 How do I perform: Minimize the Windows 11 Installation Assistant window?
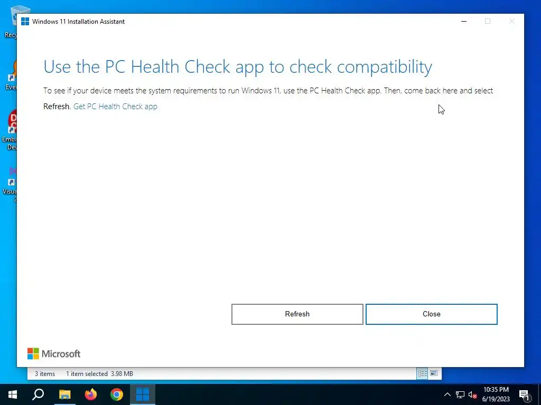(464, 21)
